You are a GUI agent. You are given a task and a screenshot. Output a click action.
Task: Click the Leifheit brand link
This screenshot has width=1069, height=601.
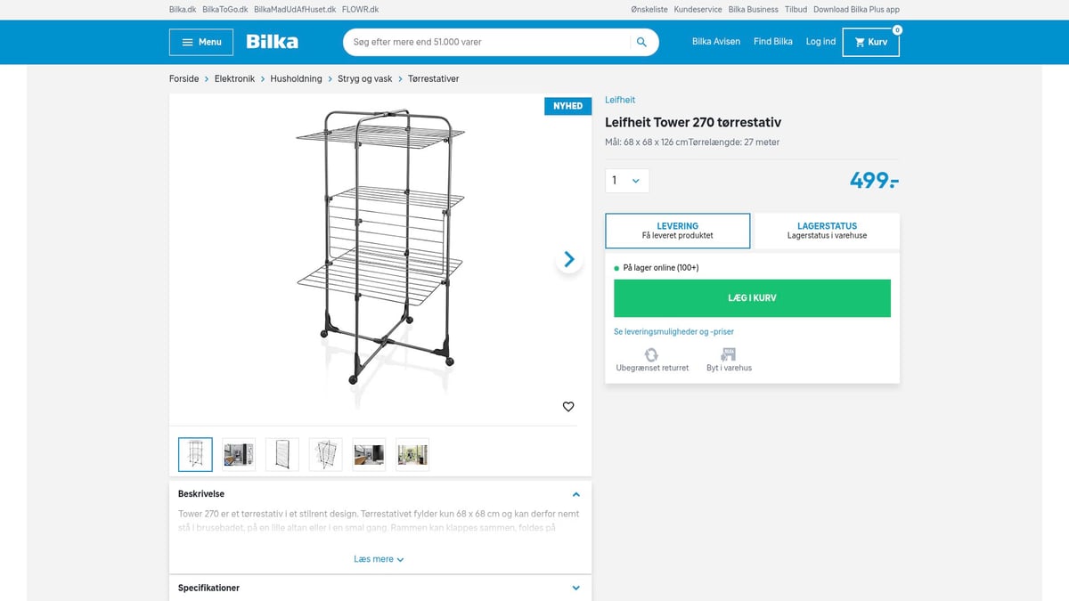[620, 100]
